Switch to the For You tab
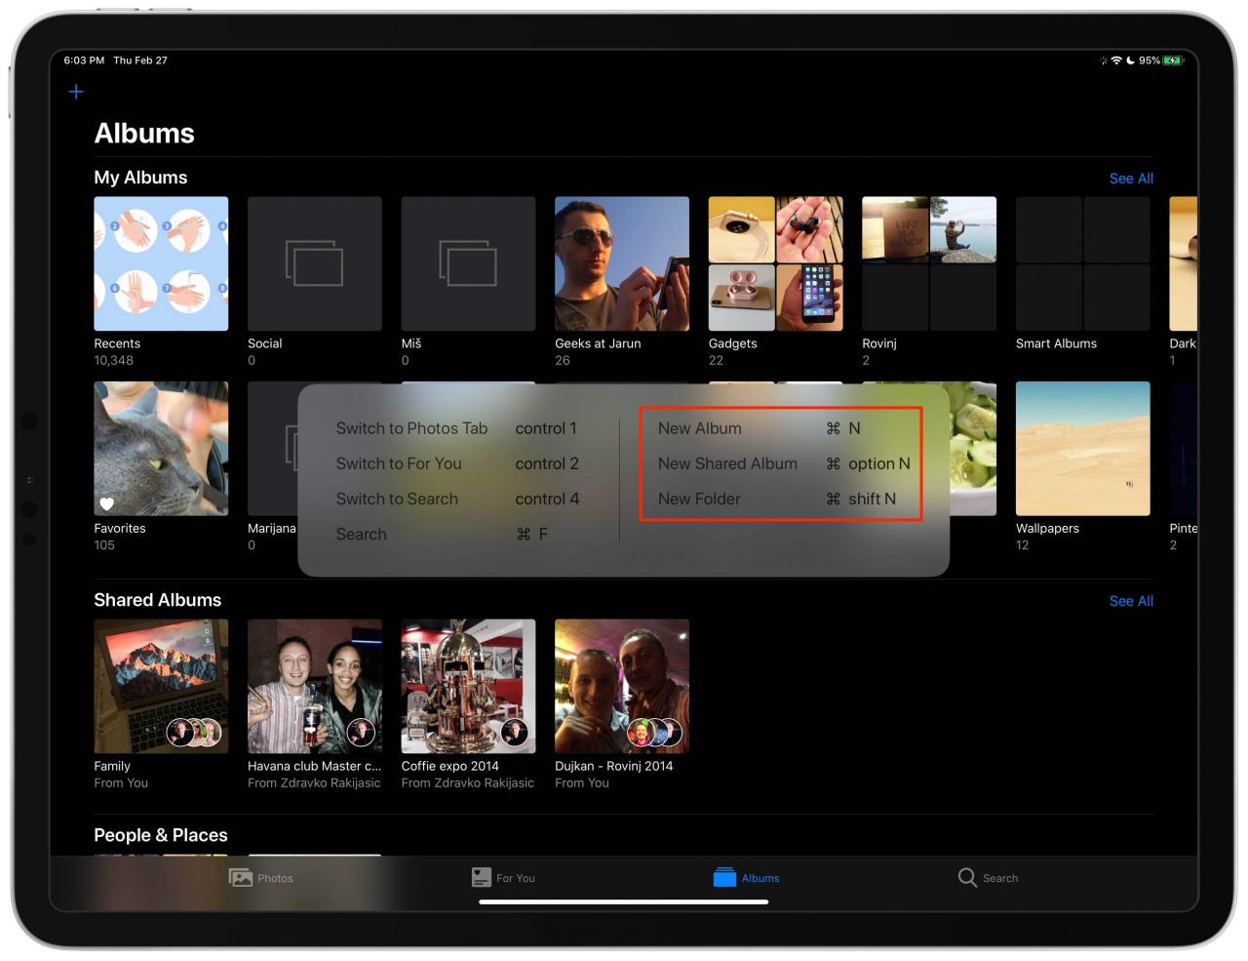This screenshot has height=961, width=1248. point(503,878)
